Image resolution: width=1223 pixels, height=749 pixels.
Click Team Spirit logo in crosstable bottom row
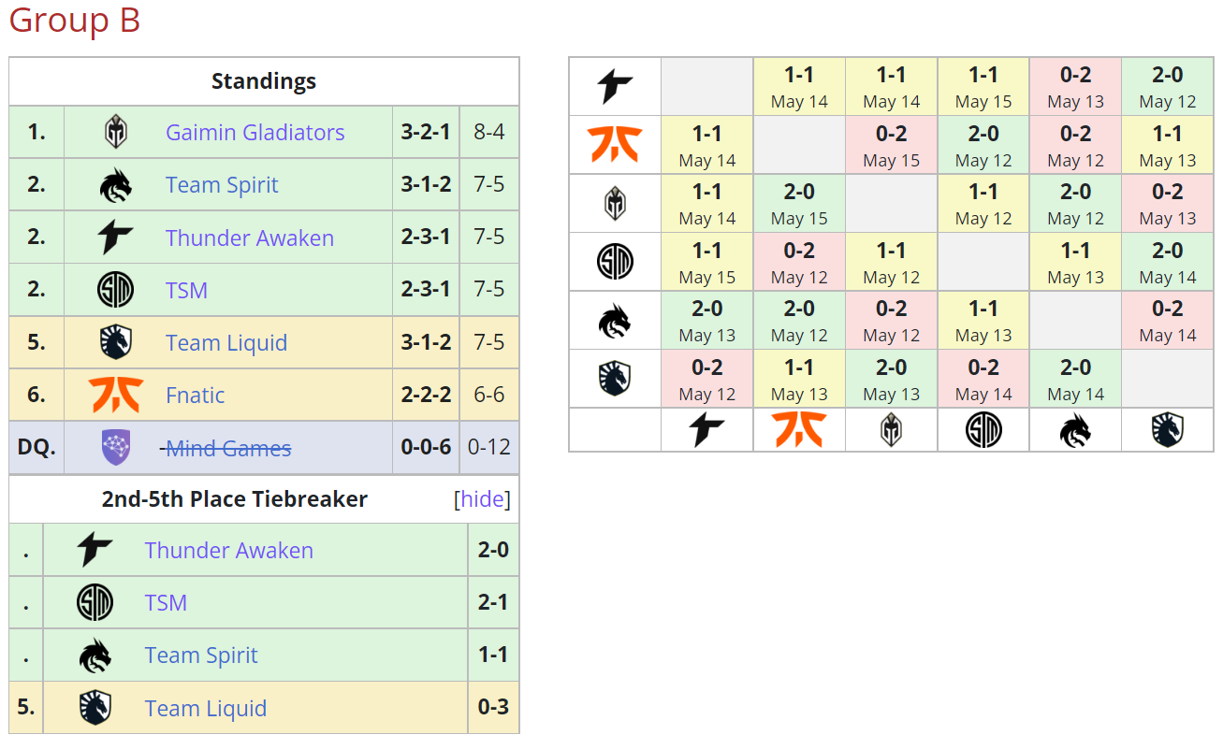click(1074, 430)
